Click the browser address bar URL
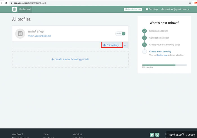Screen dimensions: 197x138 [30, 3]
